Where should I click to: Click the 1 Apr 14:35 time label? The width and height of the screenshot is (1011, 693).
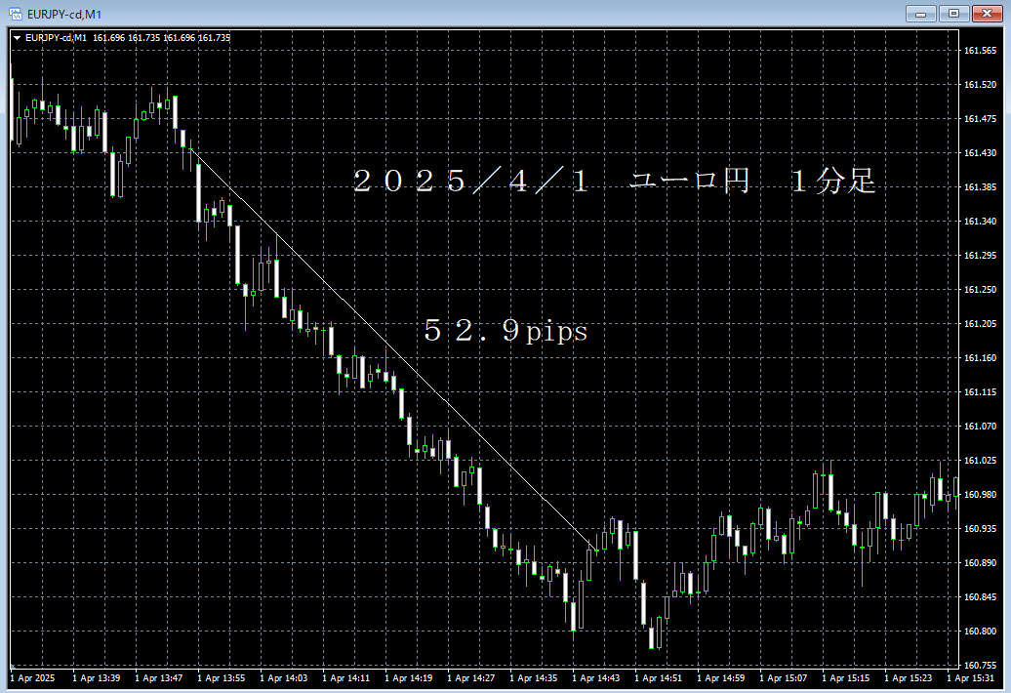tap(534, 678)
